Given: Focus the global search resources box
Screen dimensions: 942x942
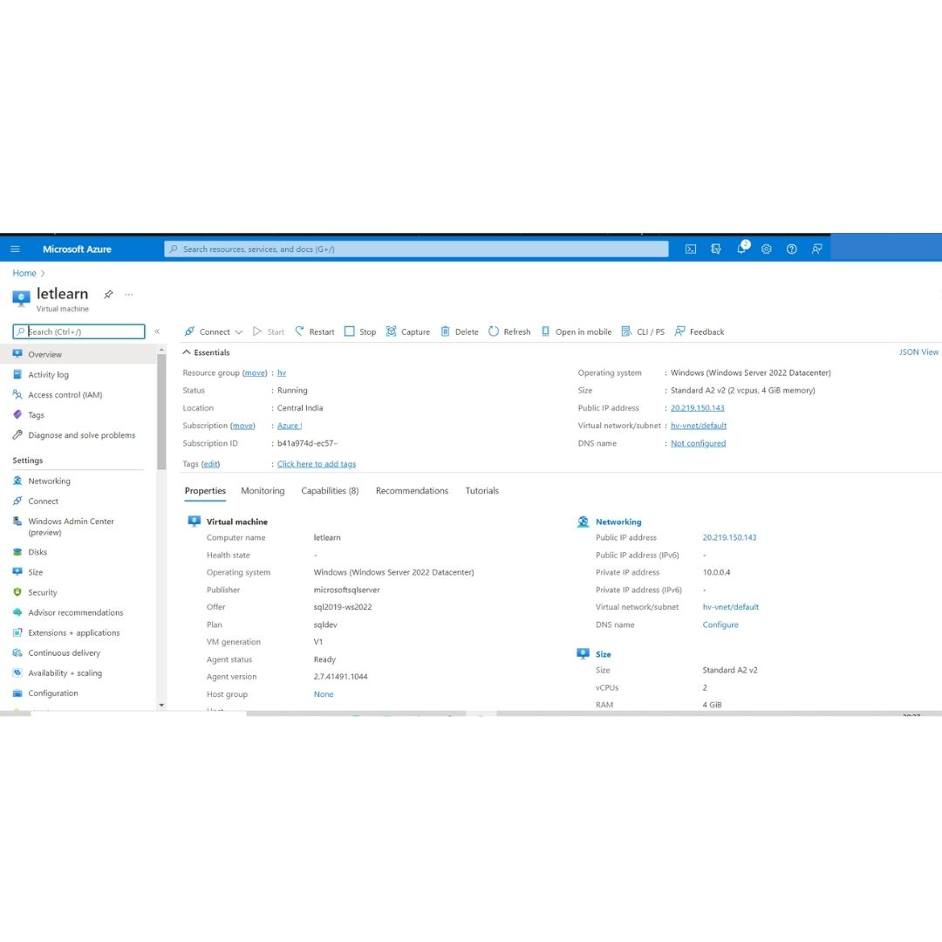Looking at the screenshot, I should point(416,249).
